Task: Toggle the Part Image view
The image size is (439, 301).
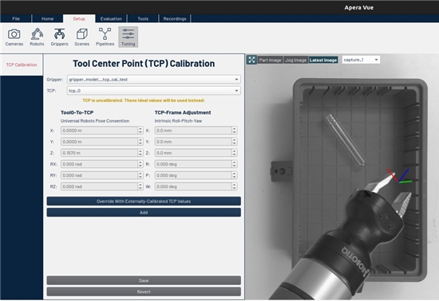Action: (270, 60)
